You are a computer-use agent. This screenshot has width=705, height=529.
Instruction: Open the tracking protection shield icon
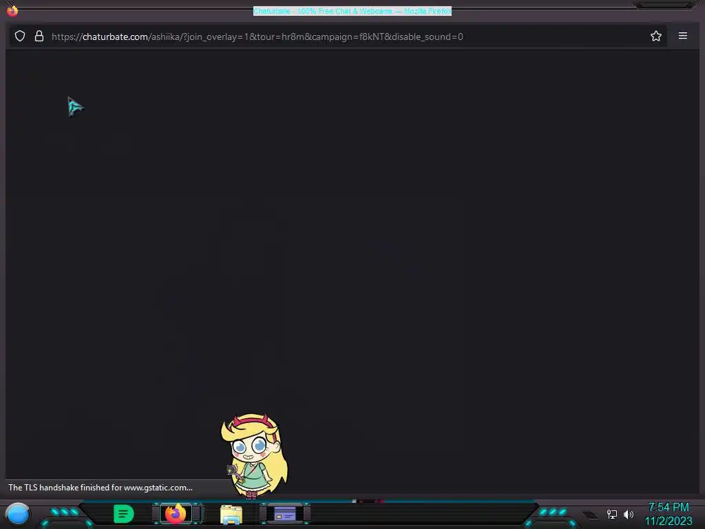coord(20,36)
